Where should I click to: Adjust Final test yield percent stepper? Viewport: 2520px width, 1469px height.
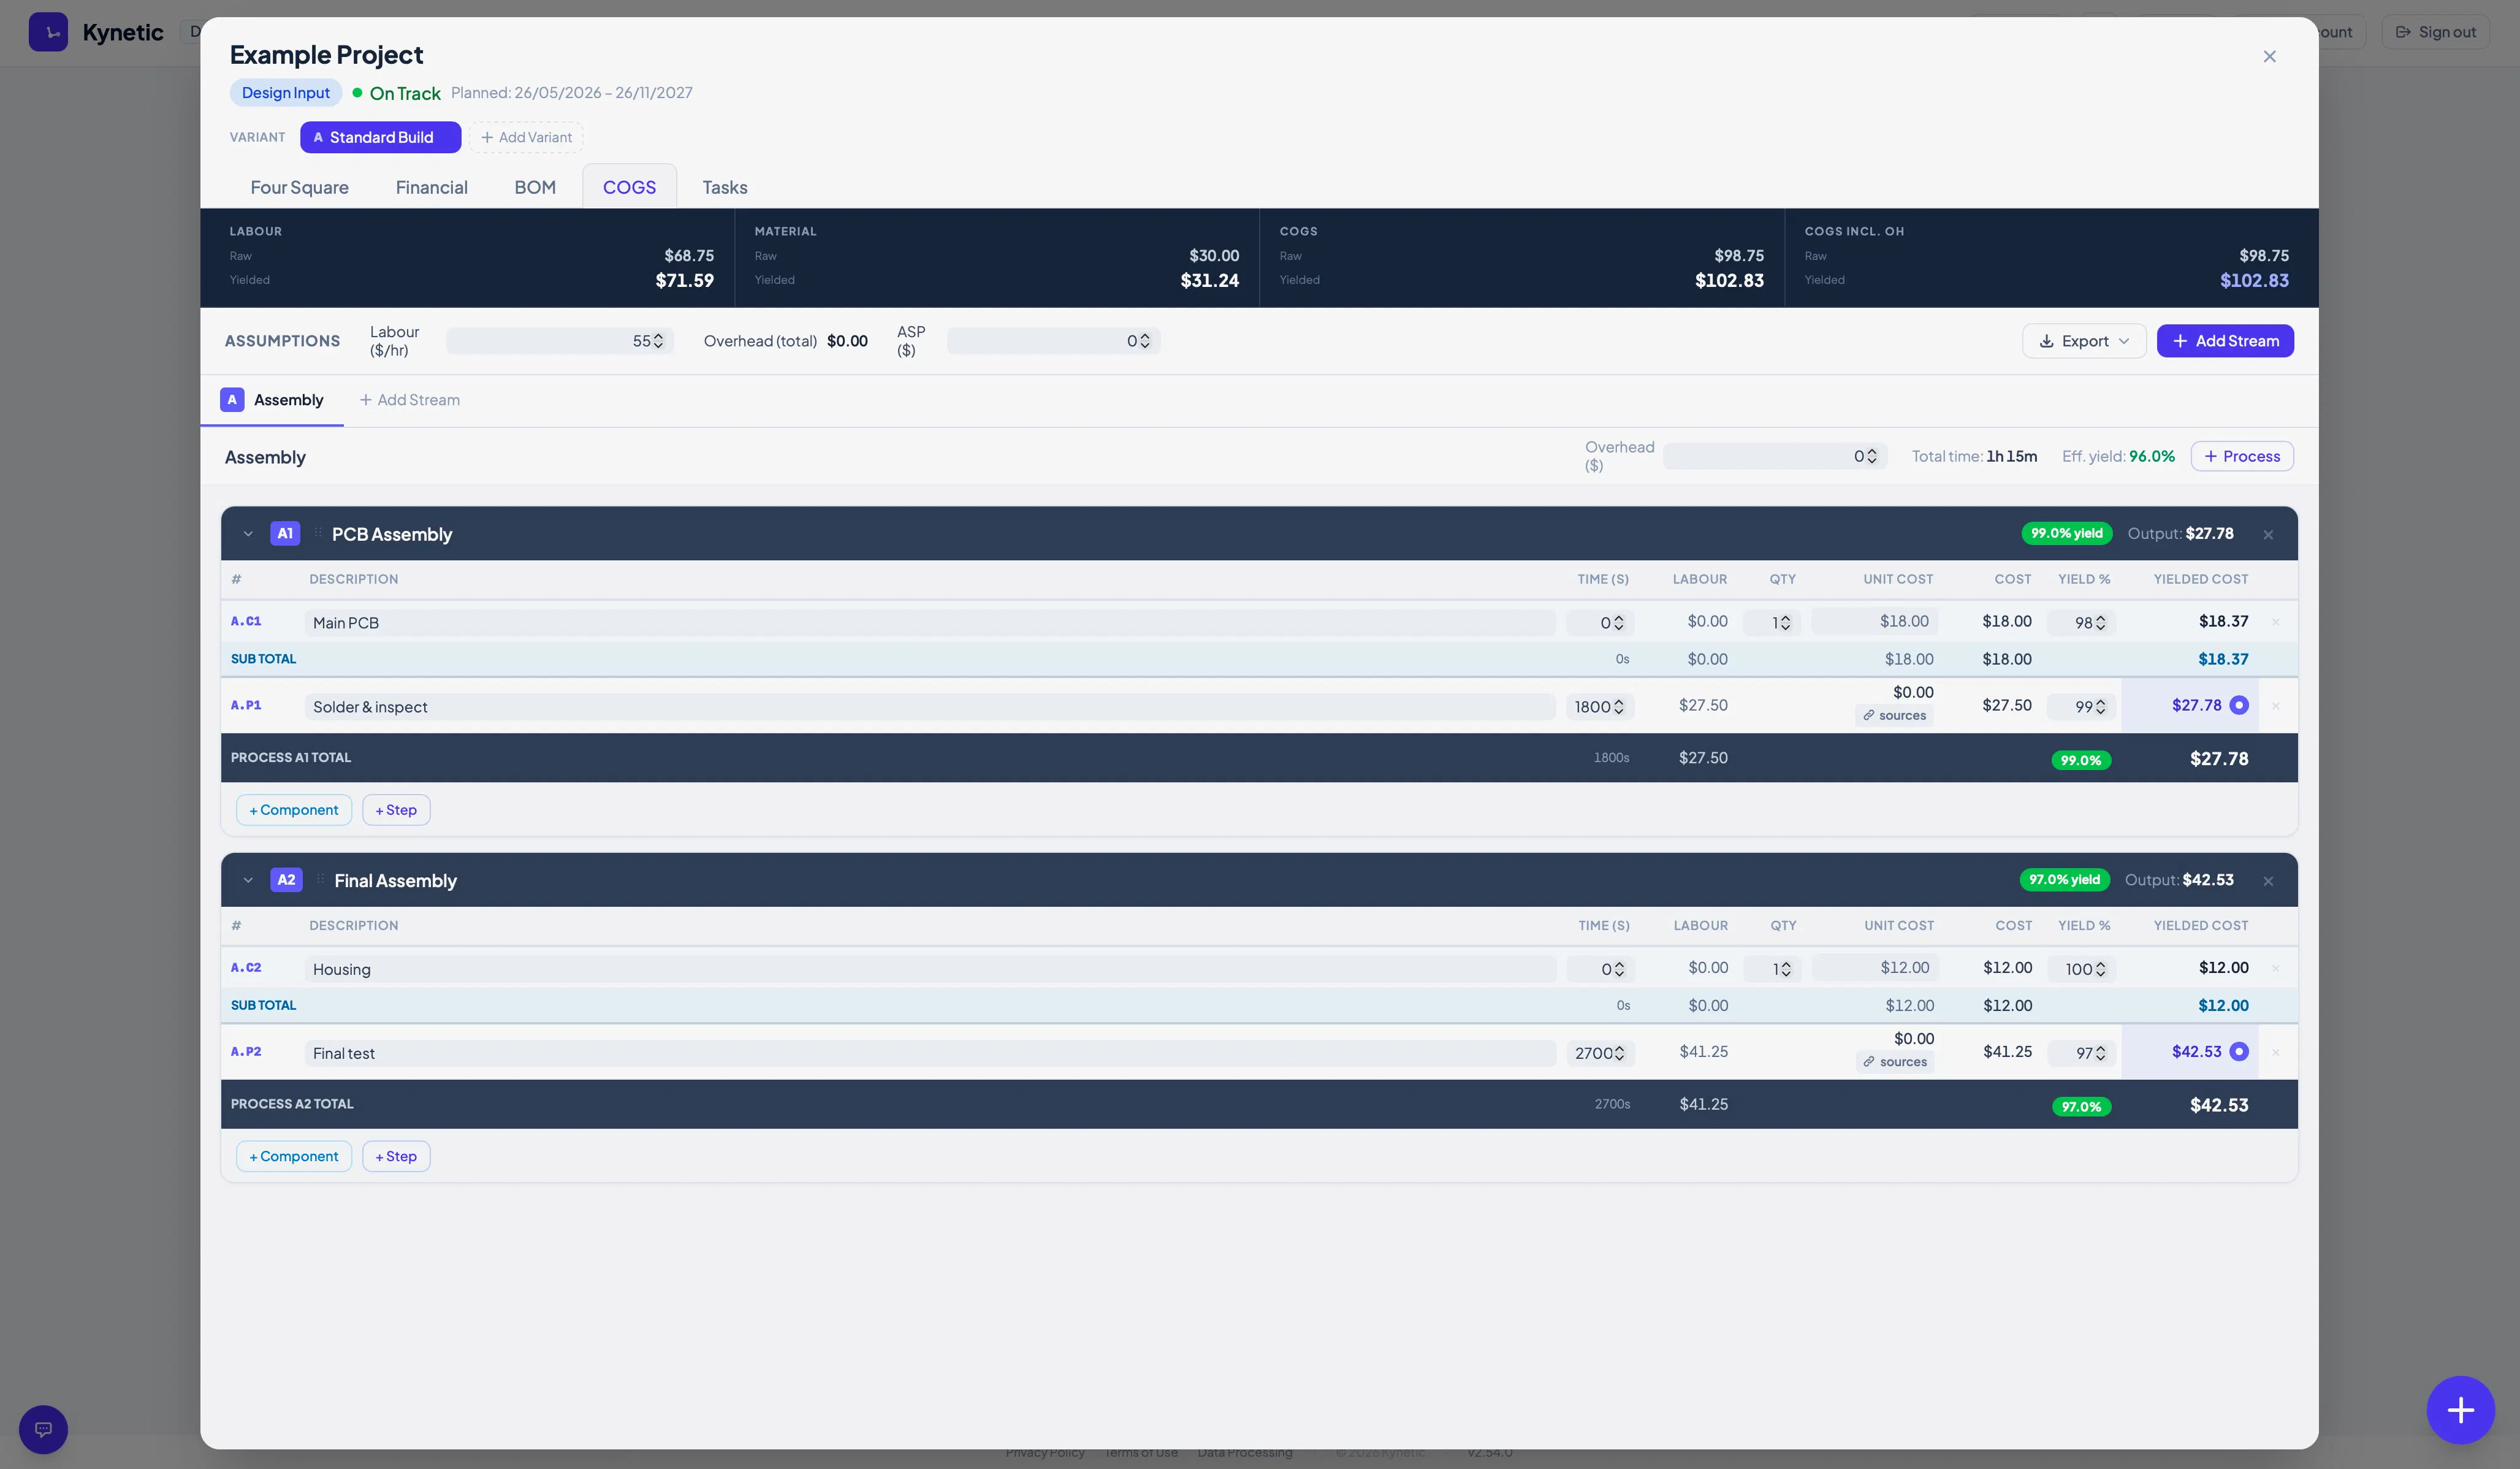tap(2100, 1053)
